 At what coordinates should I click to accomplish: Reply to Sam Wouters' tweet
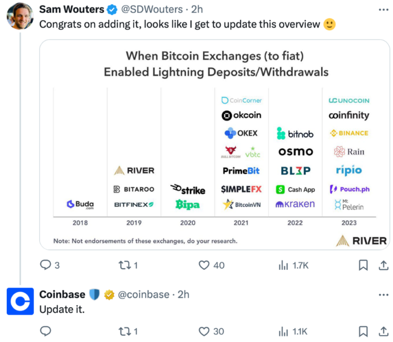point(46,266)
